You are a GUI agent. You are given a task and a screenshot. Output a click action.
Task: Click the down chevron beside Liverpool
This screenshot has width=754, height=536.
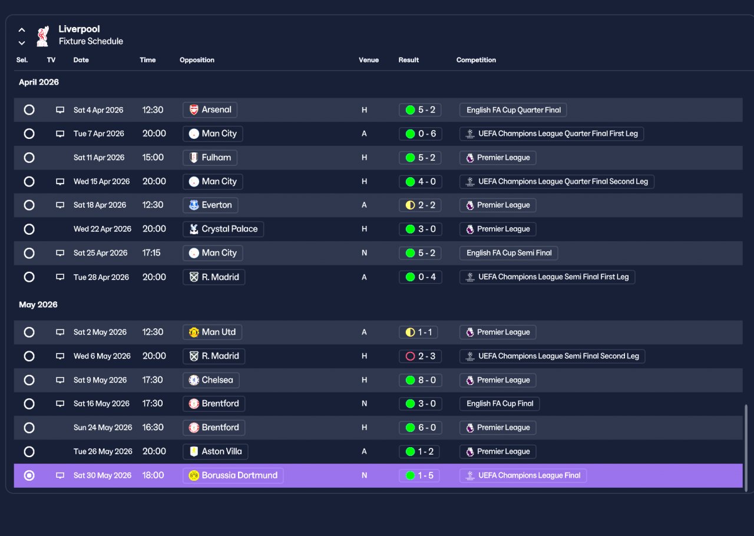click(x=22, y=43)
